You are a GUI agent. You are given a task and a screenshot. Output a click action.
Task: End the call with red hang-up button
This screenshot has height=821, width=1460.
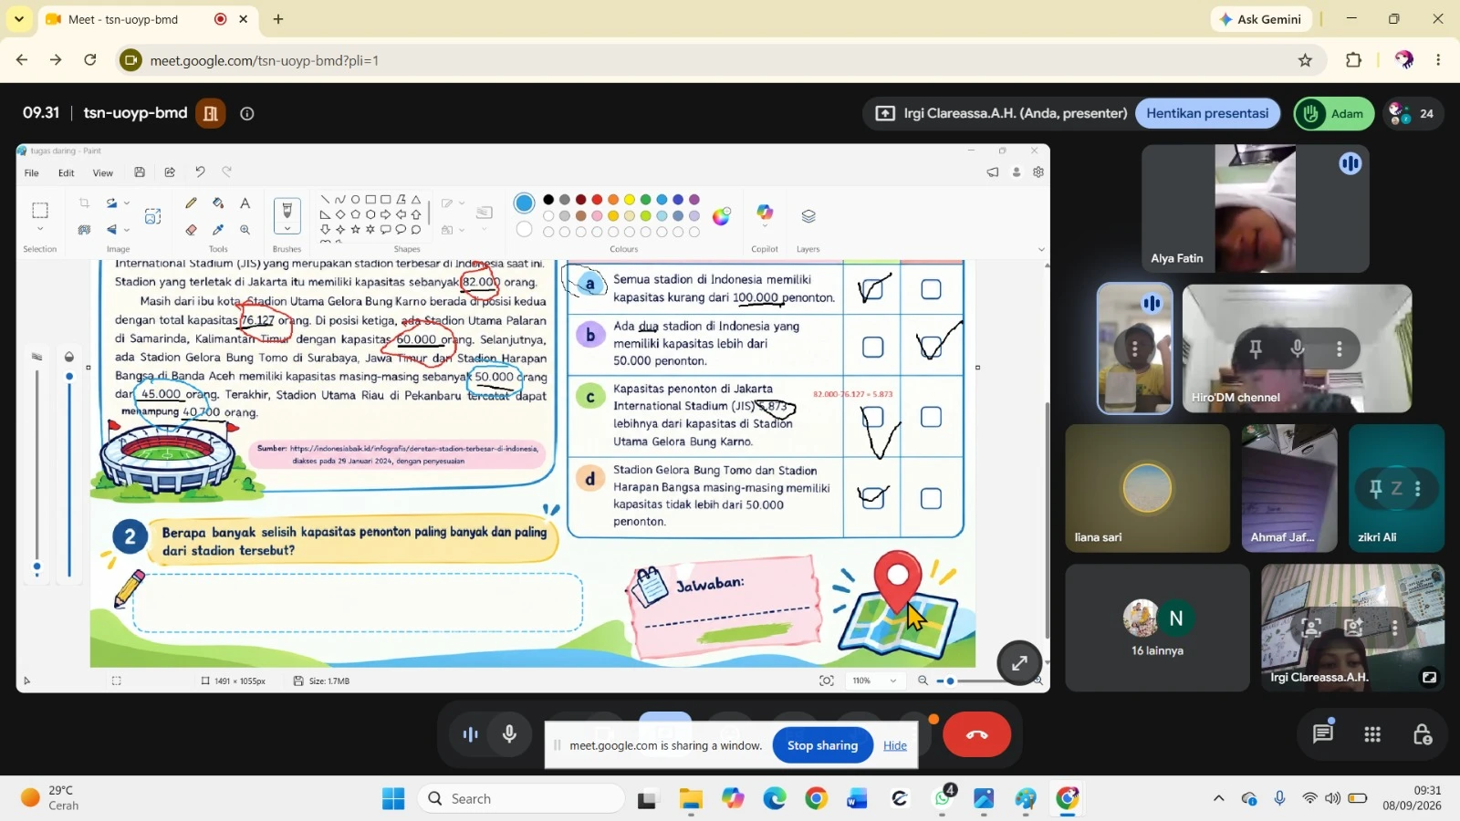tap(976, 734)
